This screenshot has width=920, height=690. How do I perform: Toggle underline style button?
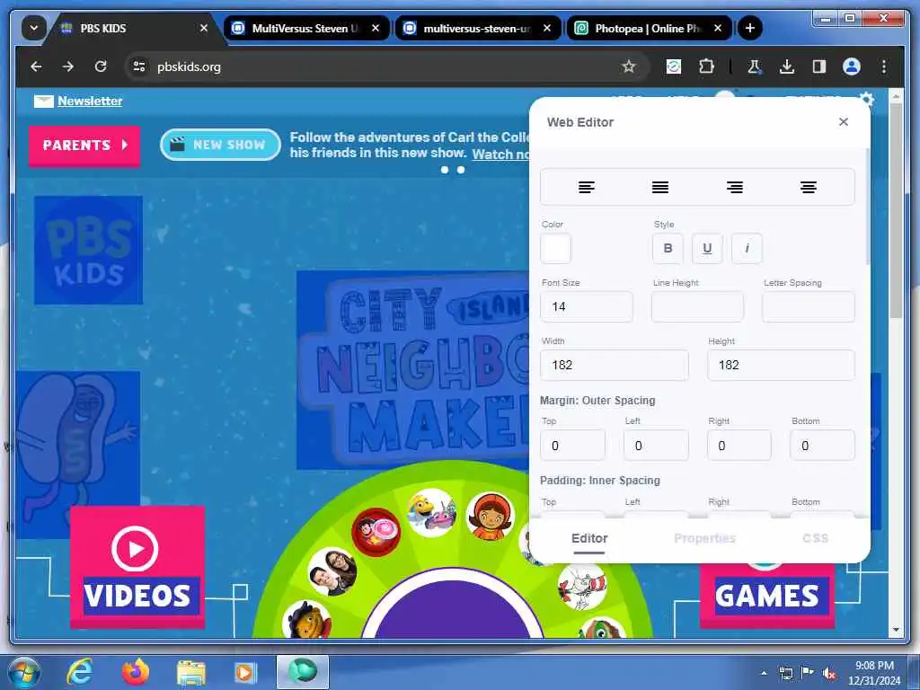[x=707, y=248]
